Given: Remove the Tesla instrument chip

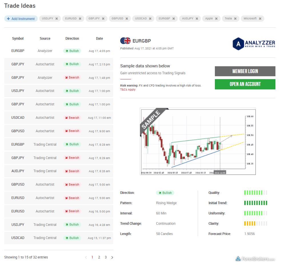Looking at the screenshot, I should click(236, 18).
